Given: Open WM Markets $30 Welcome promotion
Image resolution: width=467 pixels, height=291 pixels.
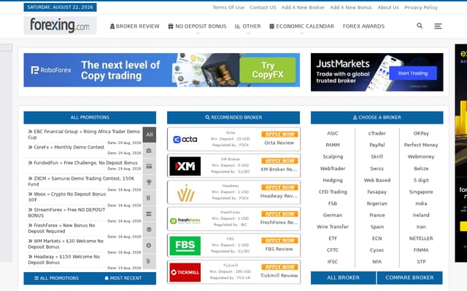Looking at the screenshot, I should (x=66, y=244).
